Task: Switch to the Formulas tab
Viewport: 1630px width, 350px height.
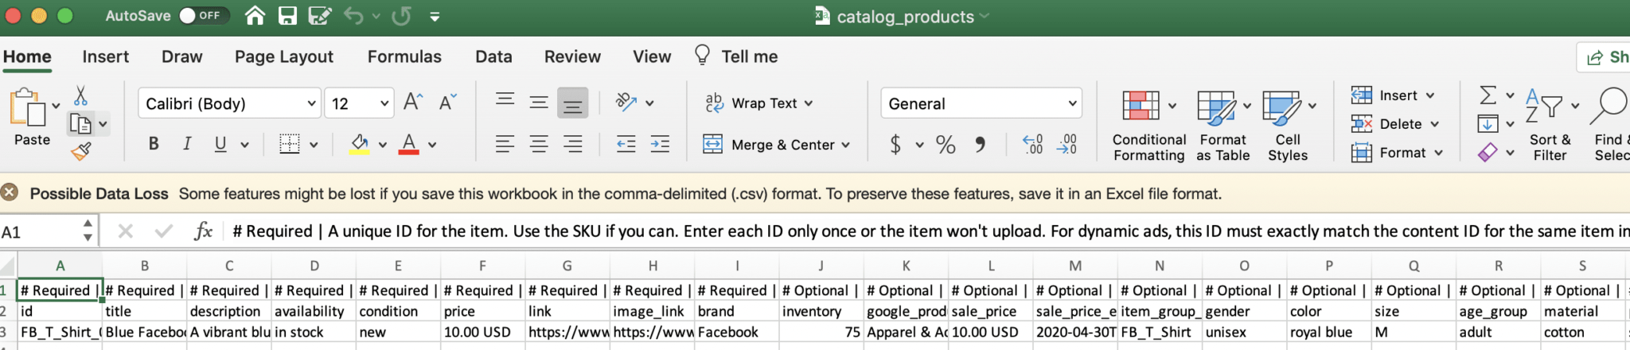Action: [x=404, y=56]
